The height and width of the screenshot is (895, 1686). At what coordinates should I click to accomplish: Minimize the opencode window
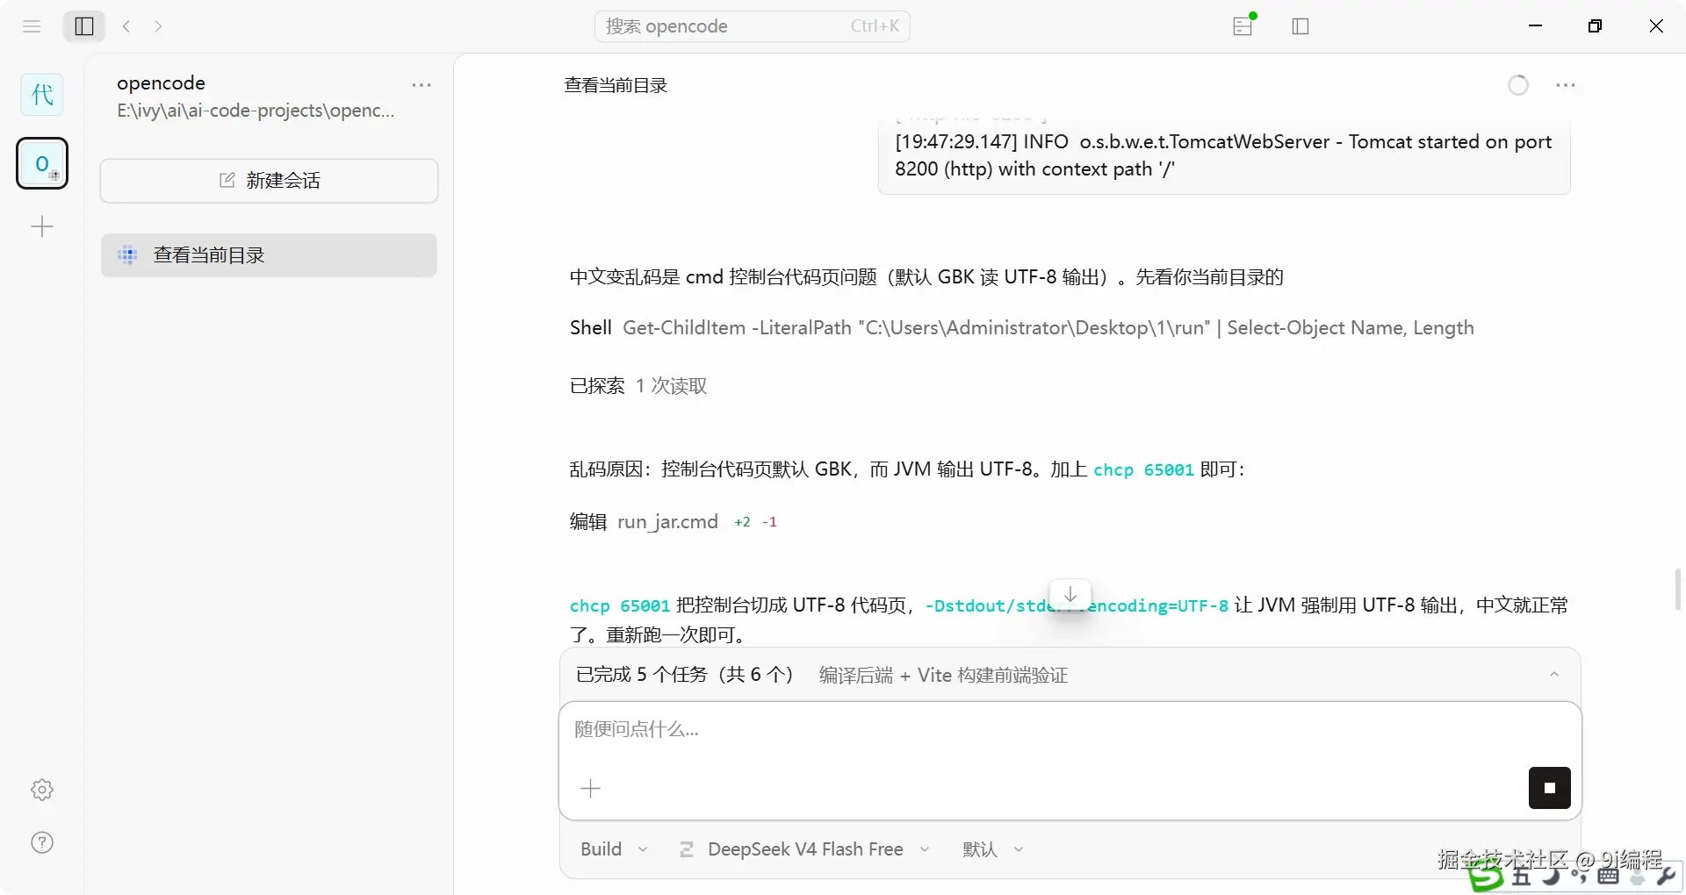click(x=1535, y=26)
